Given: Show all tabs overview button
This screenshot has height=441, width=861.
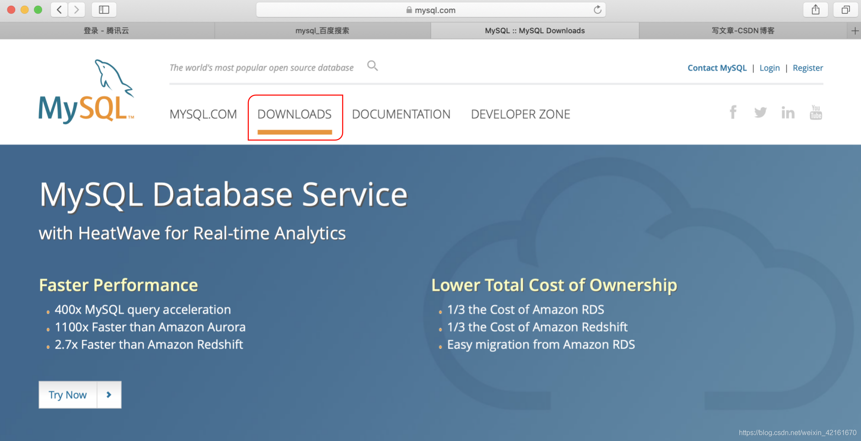Looking at the screenshot, I should pyautogui.click(x=845, y=10).
